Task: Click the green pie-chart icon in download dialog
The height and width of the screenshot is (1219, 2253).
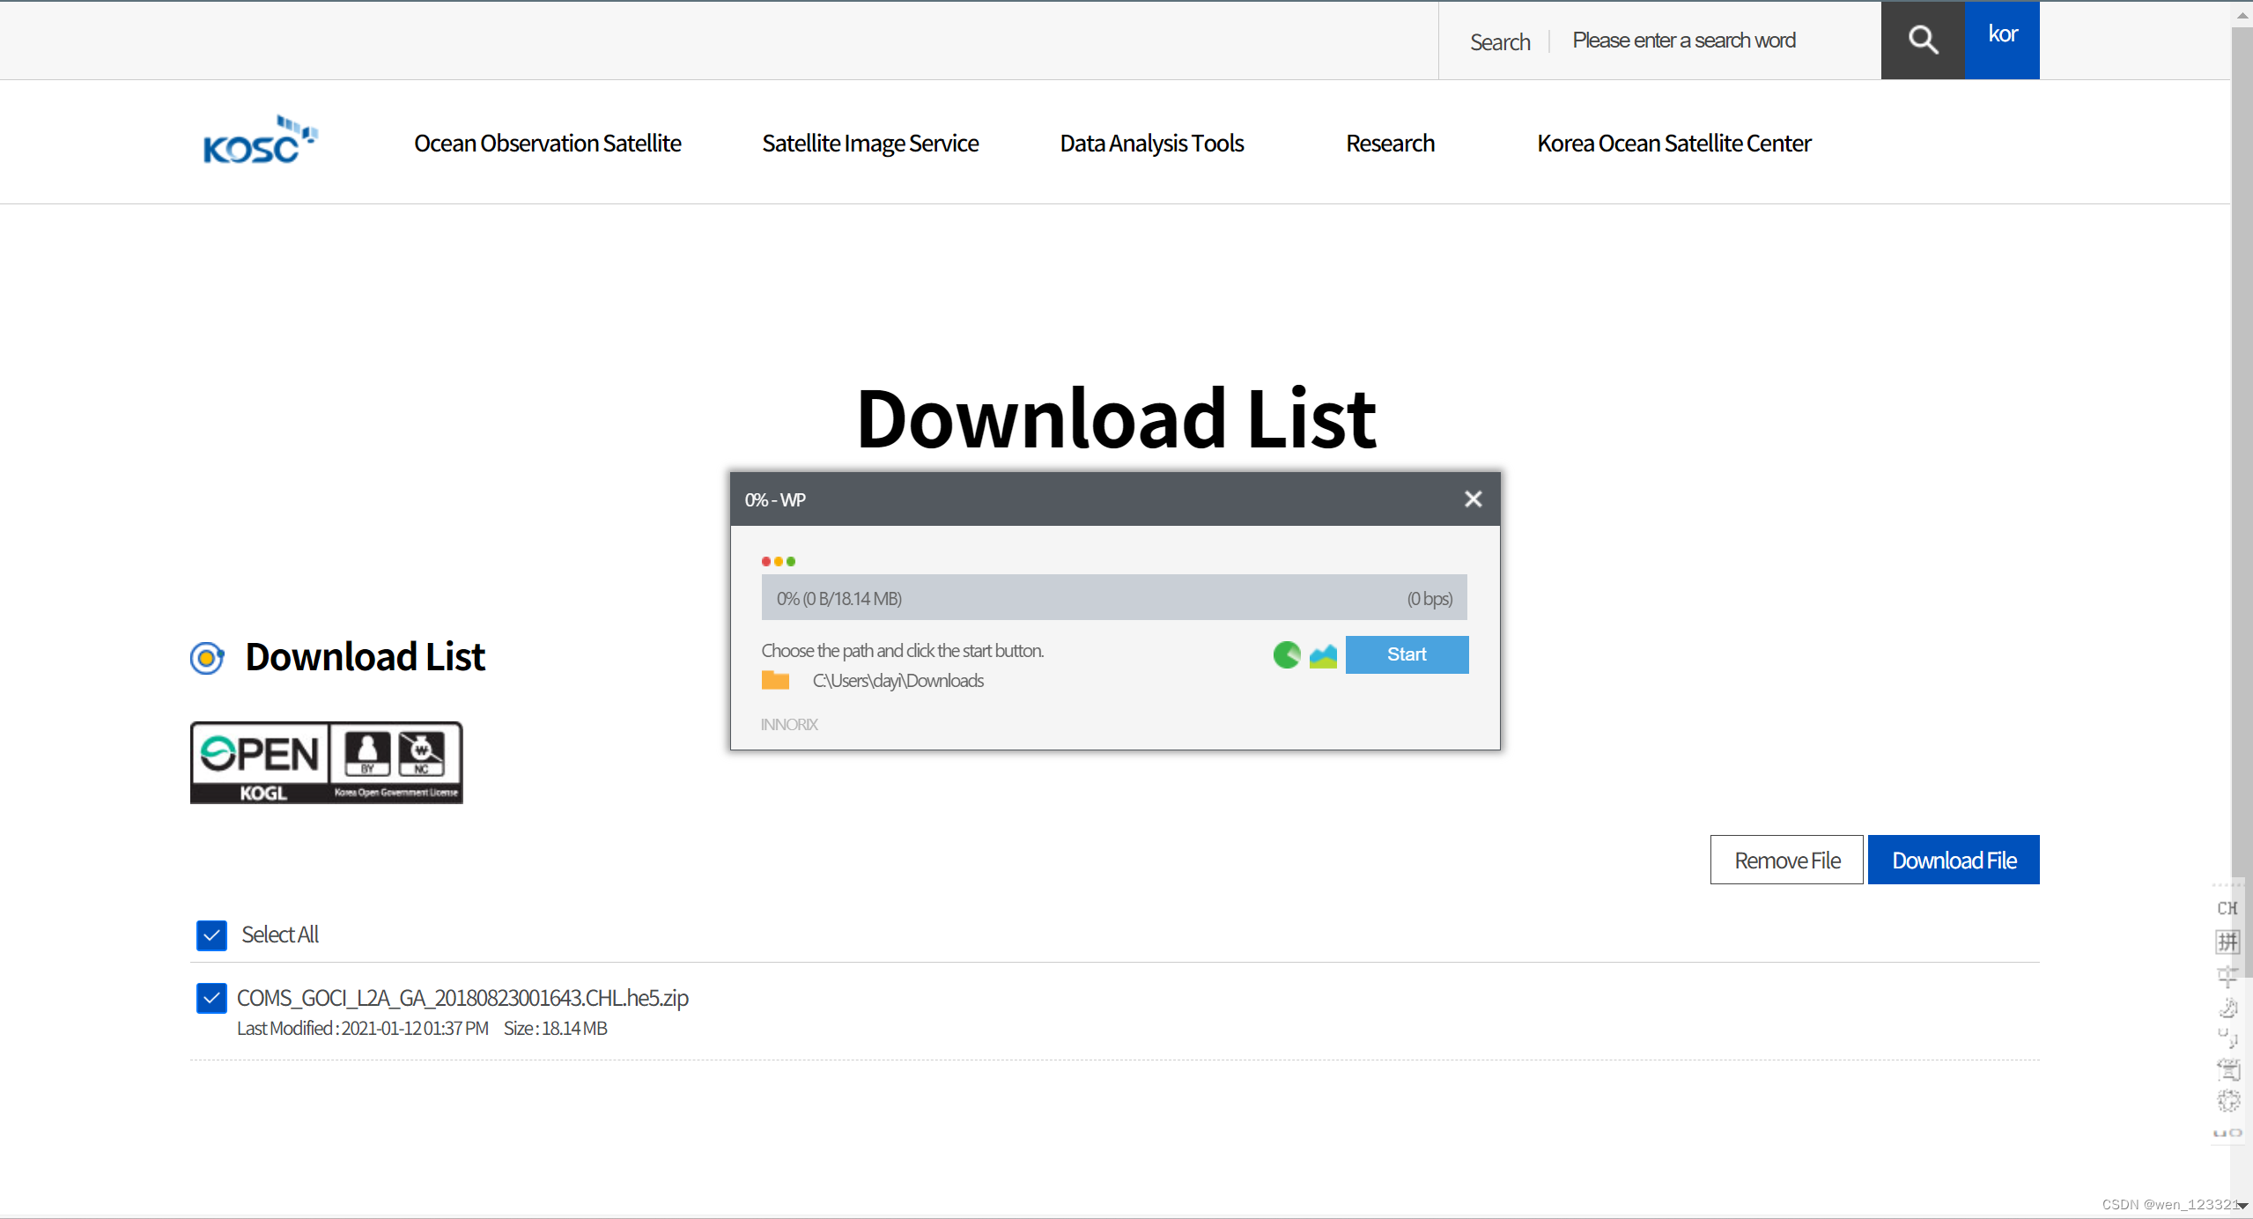Action: pyautogui.click(x=1286, y=654)
